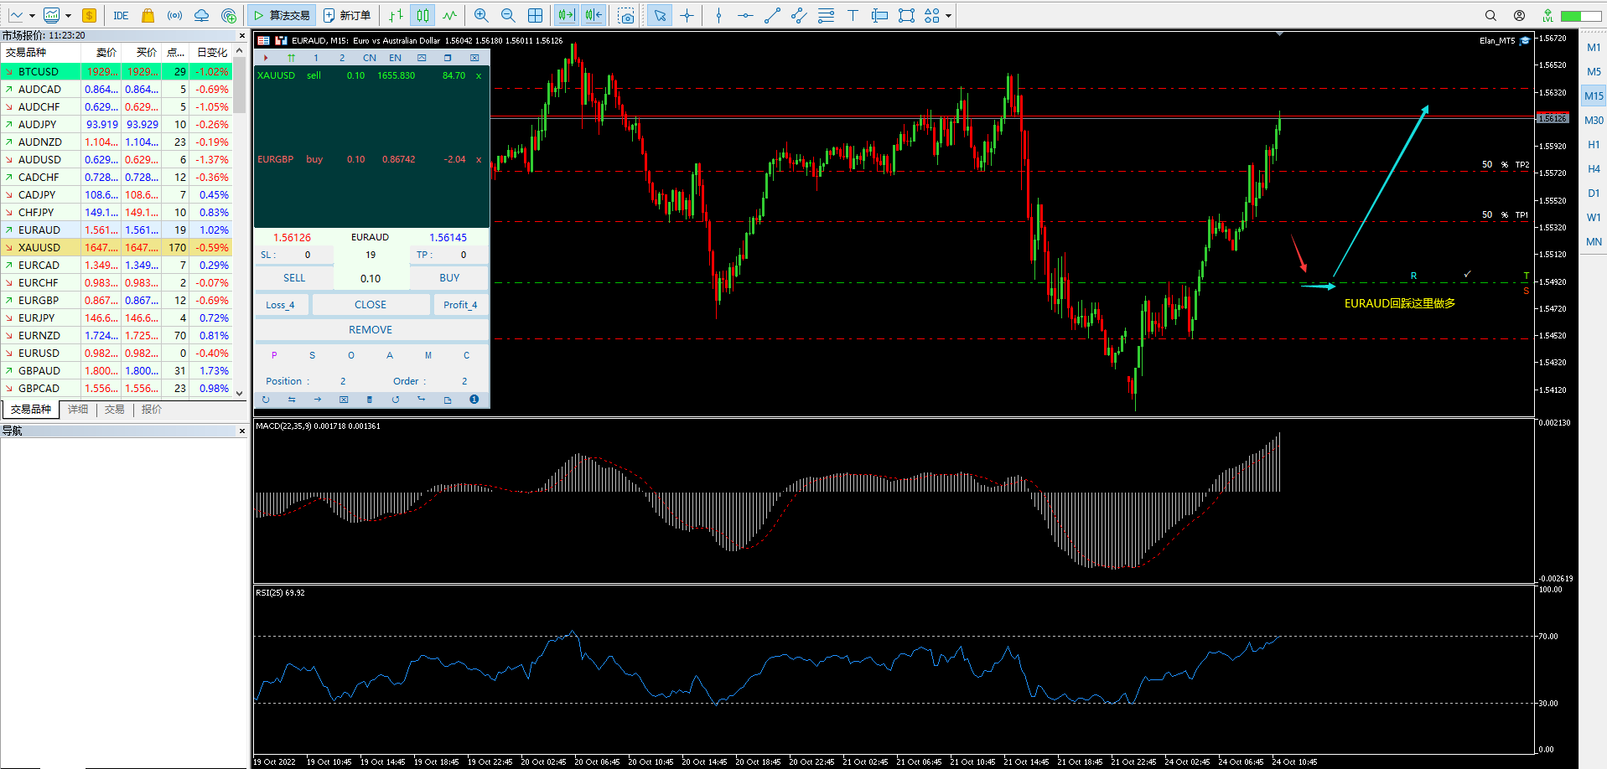The width and height of the screenshot is (1607, 769).
Task: Click the BUY button on the trade panel
Action: click(448, 277)
